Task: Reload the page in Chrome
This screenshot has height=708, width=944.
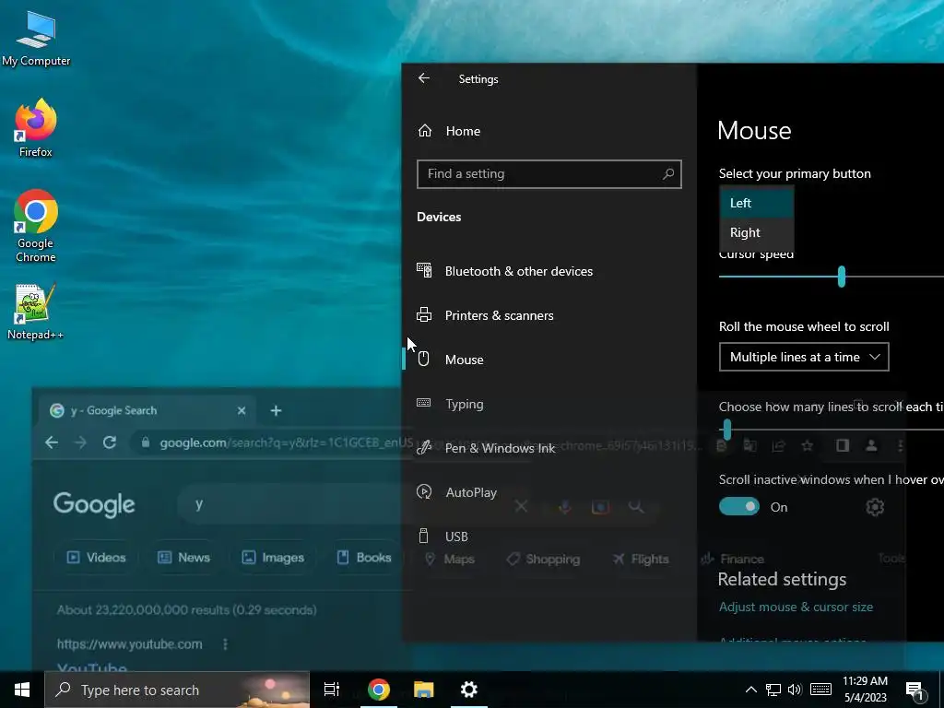Action: [x=110, y=443]
